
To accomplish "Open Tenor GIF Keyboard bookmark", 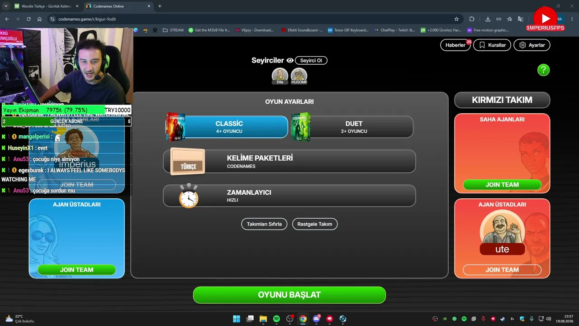I will pyautogui.click(x=348, y=30).
